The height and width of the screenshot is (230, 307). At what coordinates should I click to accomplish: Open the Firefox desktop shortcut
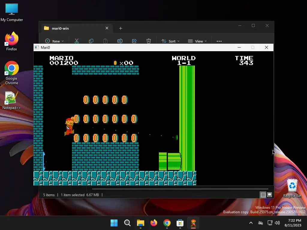pyautogui.click(x=12, y=41)
